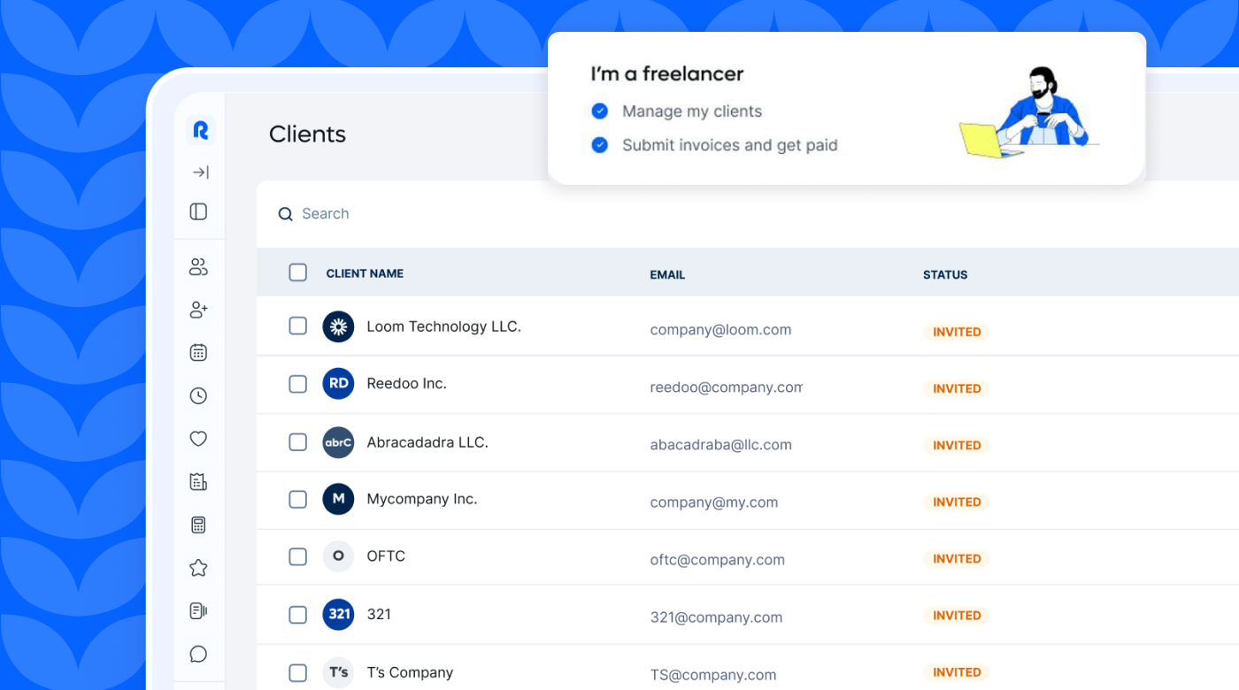Image resolution: width=1239 pixels, height=690 pixels.
Task: Open the calendar icon in the sidebar
Action: point(197,352)
